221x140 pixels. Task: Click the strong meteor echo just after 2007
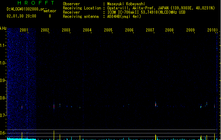click(156, 104)
